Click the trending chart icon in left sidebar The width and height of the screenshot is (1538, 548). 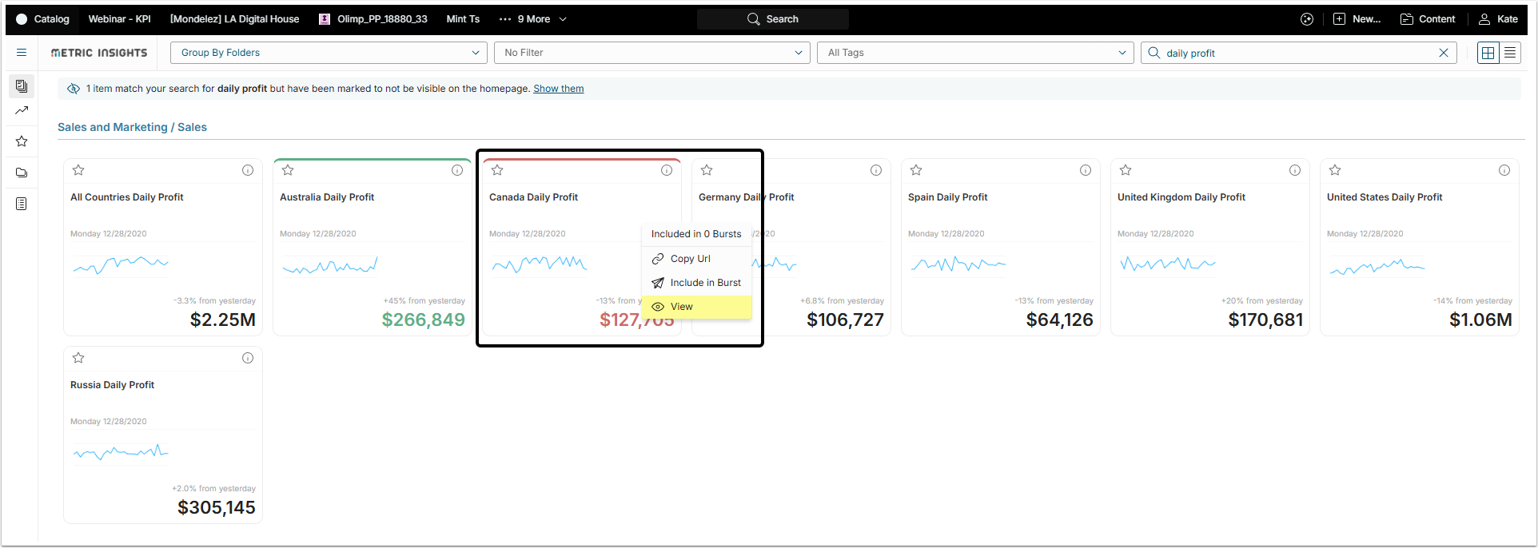22,110
